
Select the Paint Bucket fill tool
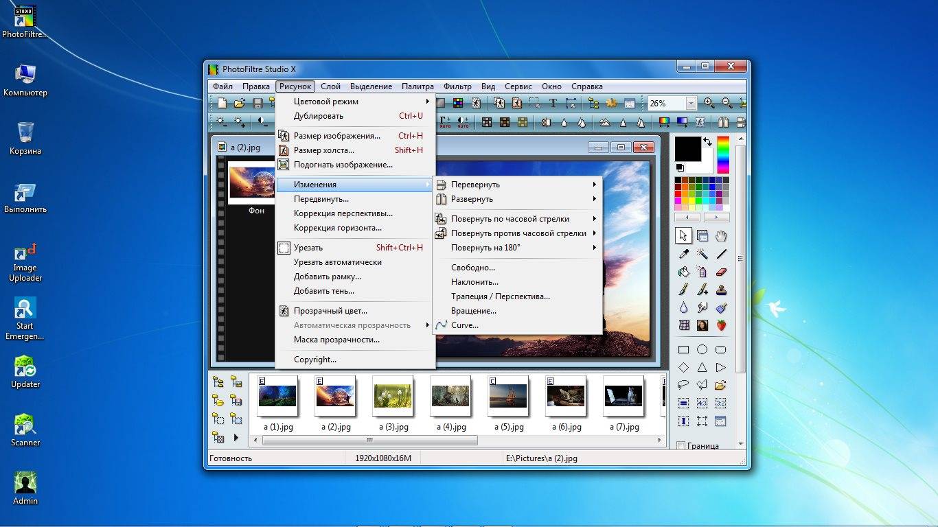[683, 272]
